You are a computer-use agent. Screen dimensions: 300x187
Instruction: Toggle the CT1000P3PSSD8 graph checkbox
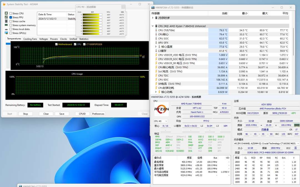84,44
